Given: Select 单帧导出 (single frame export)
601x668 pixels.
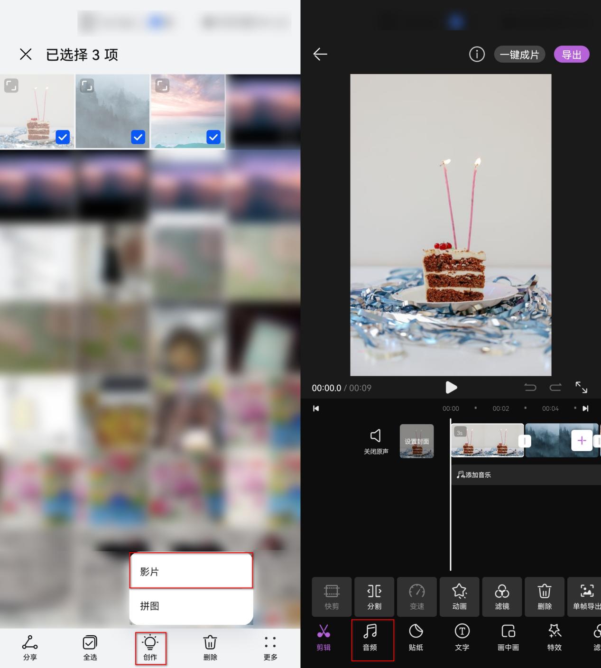Looking at the screenshot, I should tap(586, 597).
